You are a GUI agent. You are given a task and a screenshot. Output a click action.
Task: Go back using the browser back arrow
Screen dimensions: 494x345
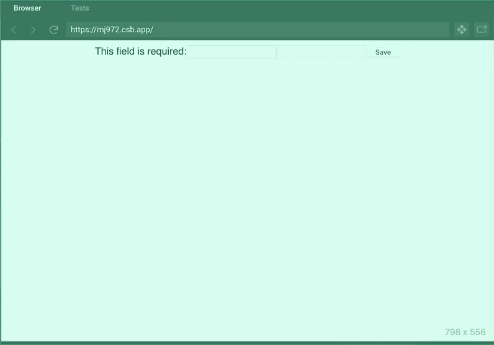click(14, 30)
